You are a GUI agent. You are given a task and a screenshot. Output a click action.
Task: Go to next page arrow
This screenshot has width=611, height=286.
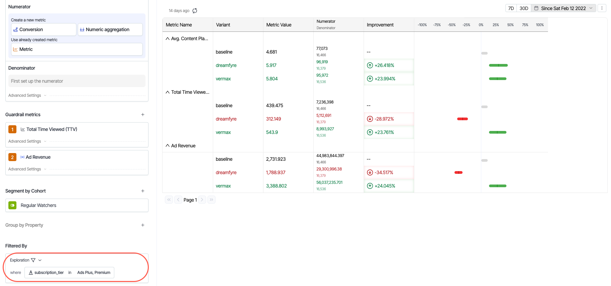point(202,200)
